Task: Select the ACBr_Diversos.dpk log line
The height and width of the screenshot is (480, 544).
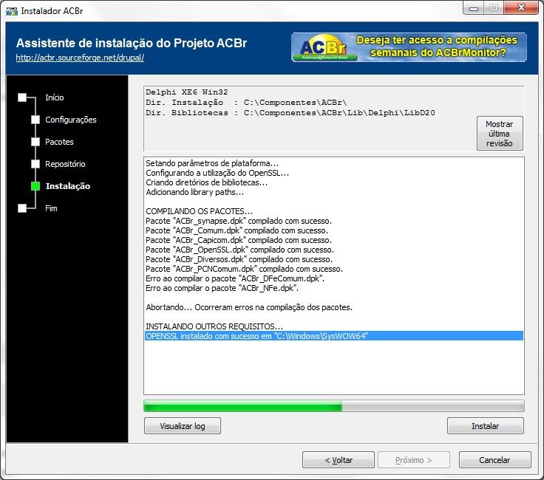Action: coord(239,259)
